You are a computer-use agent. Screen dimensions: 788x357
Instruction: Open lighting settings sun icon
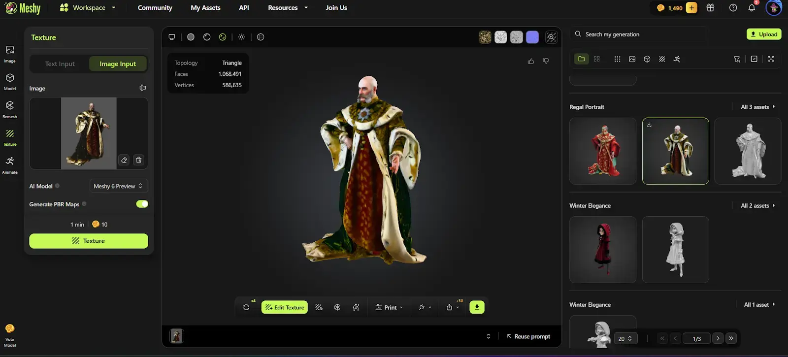click(x=241, y=37)
